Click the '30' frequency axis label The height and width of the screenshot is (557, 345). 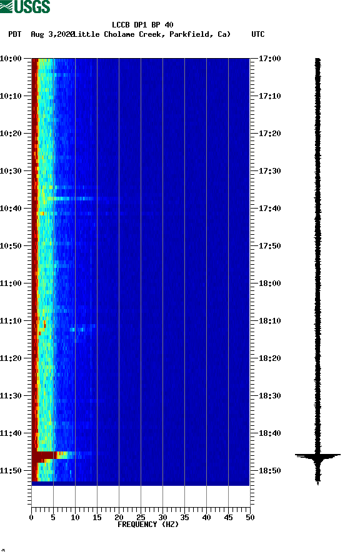[163, 518]
